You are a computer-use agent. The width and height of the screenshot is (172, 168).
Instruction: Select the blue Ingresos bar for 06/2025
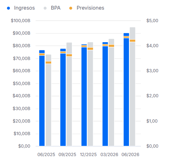(42, 98)
